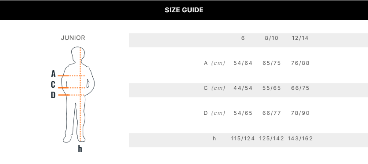Click the letter A chest marker
The height and width of the screenshot is (164, 368).
pyautogui.click(x=53, y=74)
